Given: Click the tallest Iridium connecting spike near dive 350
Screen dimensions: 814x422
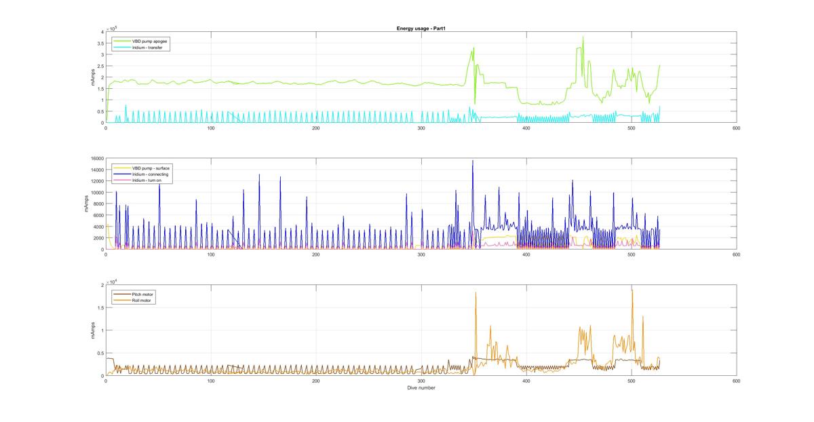Looking at the screenshot, I should pos(473,161).
